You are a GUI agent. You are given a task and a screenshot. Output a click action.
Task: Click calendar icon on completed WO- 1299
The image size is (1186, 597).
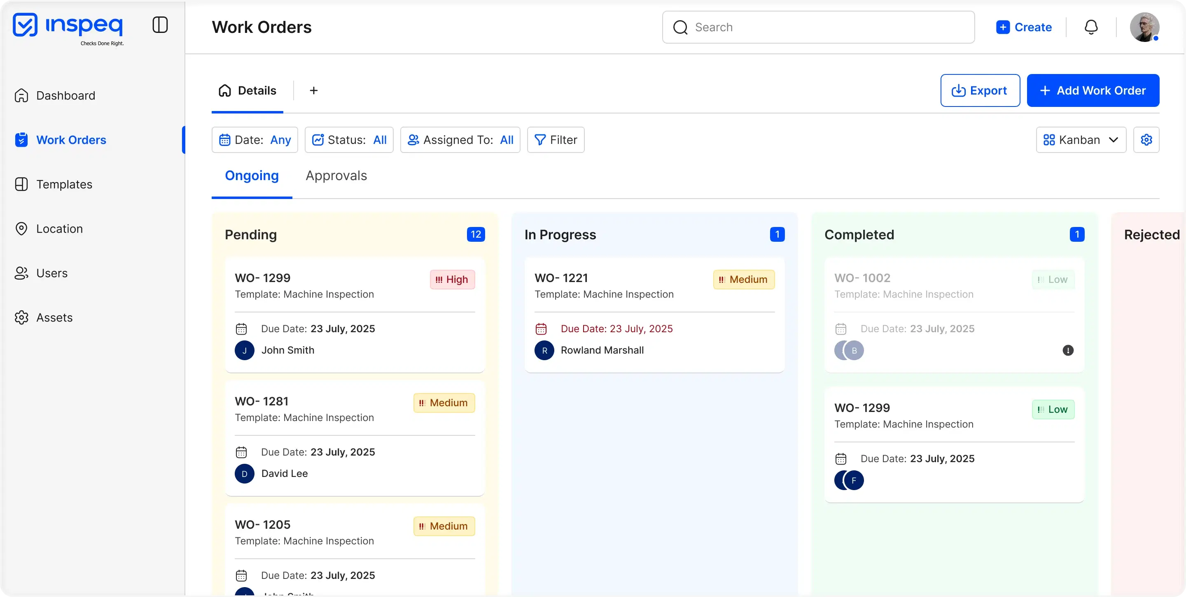(840, 459)
